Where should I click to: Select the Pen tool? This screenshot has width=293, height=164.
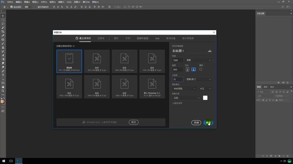3,71
